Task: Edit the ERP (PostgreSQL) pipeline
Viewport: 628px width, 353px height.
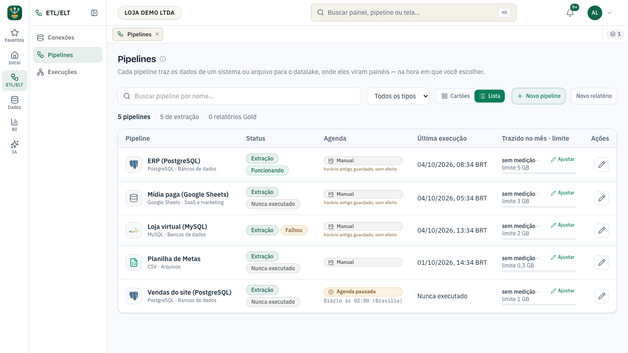Action: pos(602,165)
